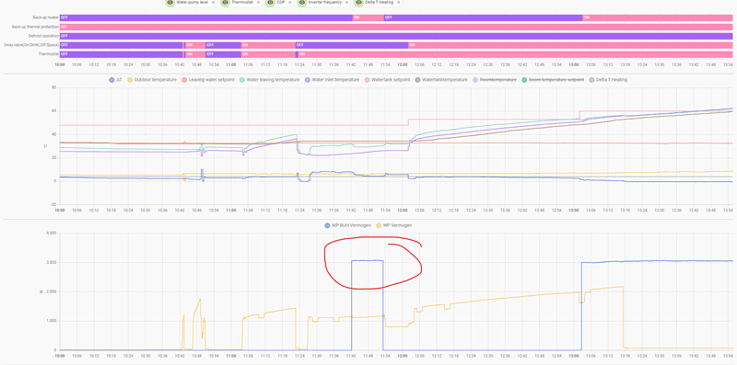Remove the Delta T Heating chip
Viewport: 737px width, 365px height.
click(399, 3)
